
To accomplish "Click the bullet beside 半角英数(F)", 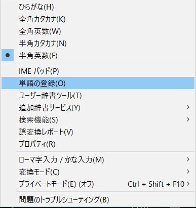I will (8, 55).
